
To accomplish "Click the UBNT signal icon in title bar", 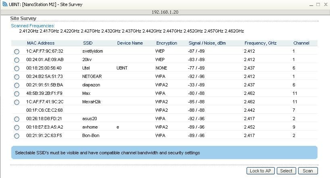I will click(4, 4).
